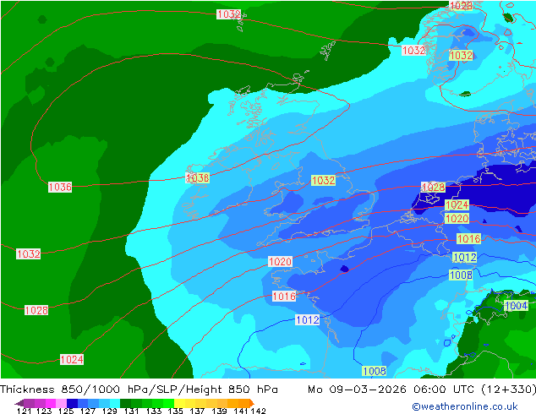The image size is (536, 414).
Task: Click the legend value 131
Action: [x=131, y=411]
